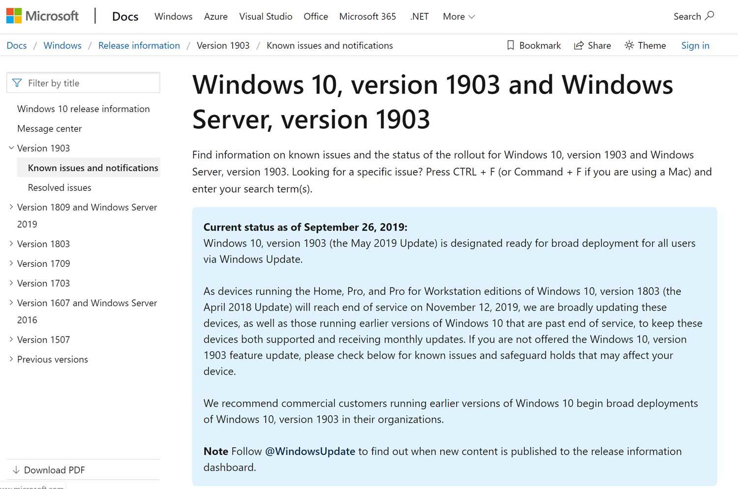Expand Version 1809 and Windows Server 2019
The width and height of the screenshot is (738, 489).
(x=11, y=207)
